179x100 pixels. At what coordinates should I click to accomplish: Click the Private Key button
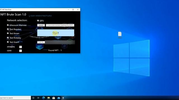(x=41, y=42)
